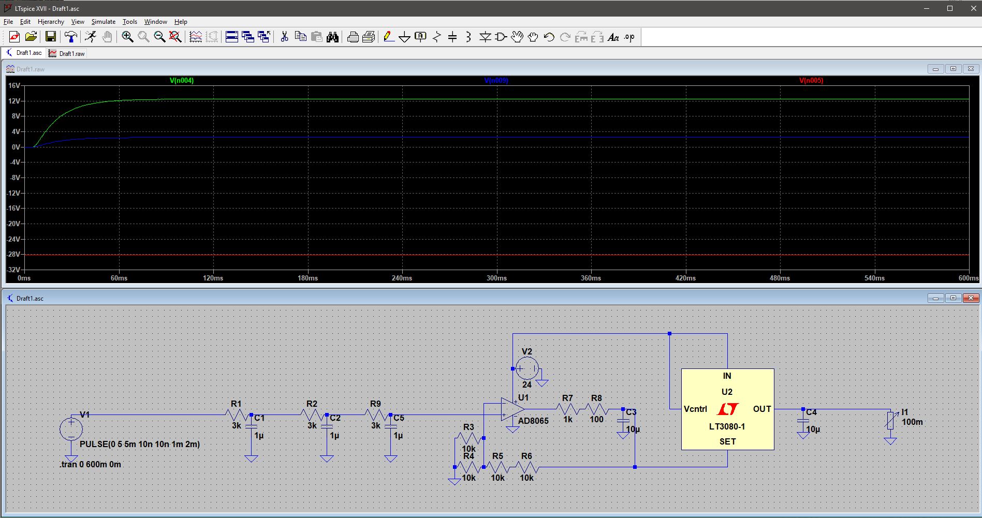Click the I1 current load label
The image size is (982, 518).
click(905, 412)
